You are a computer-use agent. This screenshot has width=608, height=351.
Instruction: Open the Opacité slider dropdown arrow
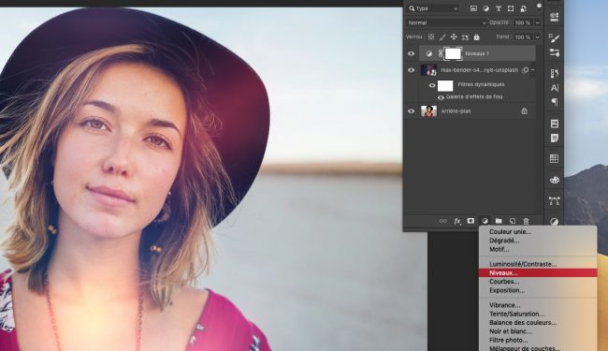[538, 22]
